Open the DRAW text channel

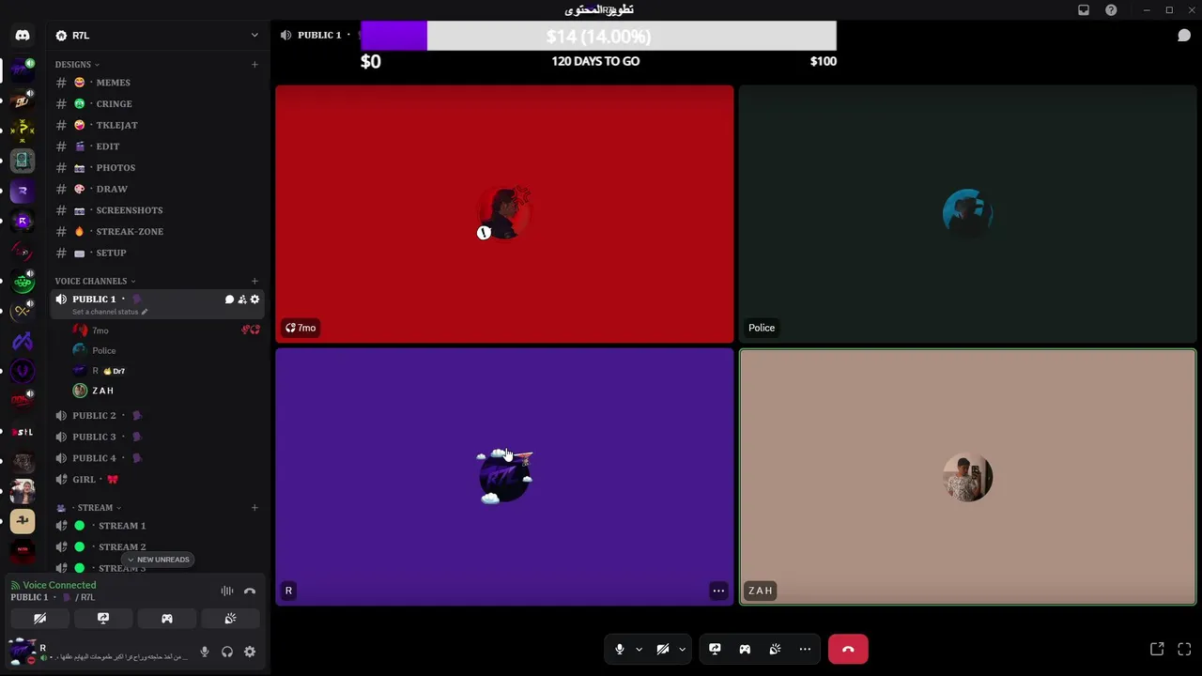point(158,189)
